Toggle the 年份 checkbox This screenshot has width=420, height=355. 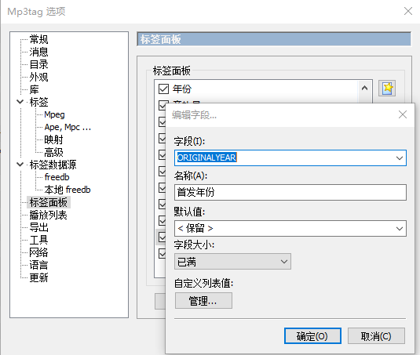tap(163, 89)
